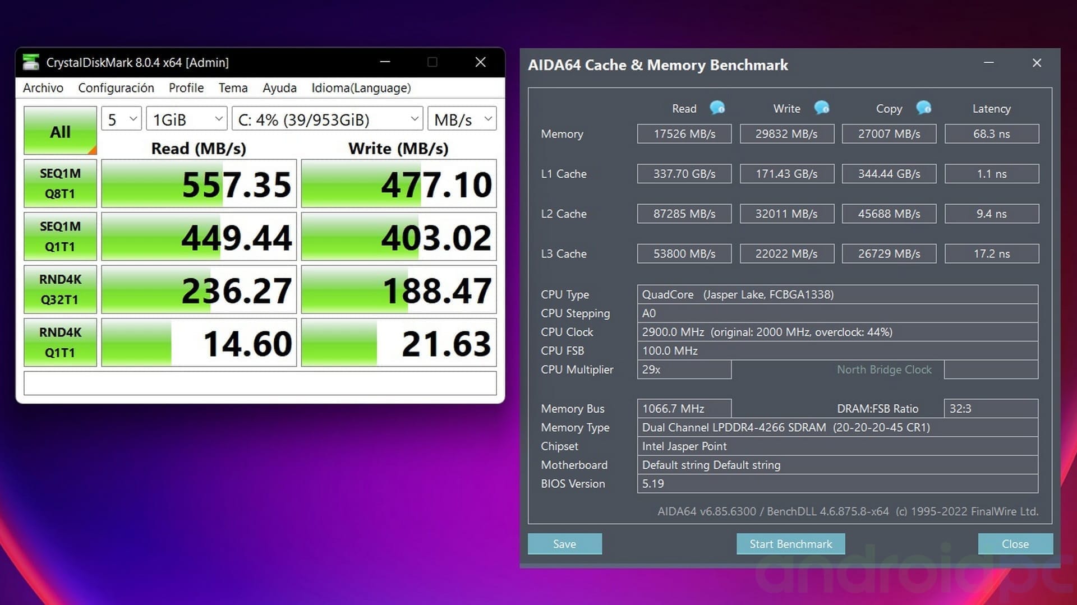This screenshot has height=605, width=1077.
Task: Open the Ayuda menu
Action: tap(279, 88)
